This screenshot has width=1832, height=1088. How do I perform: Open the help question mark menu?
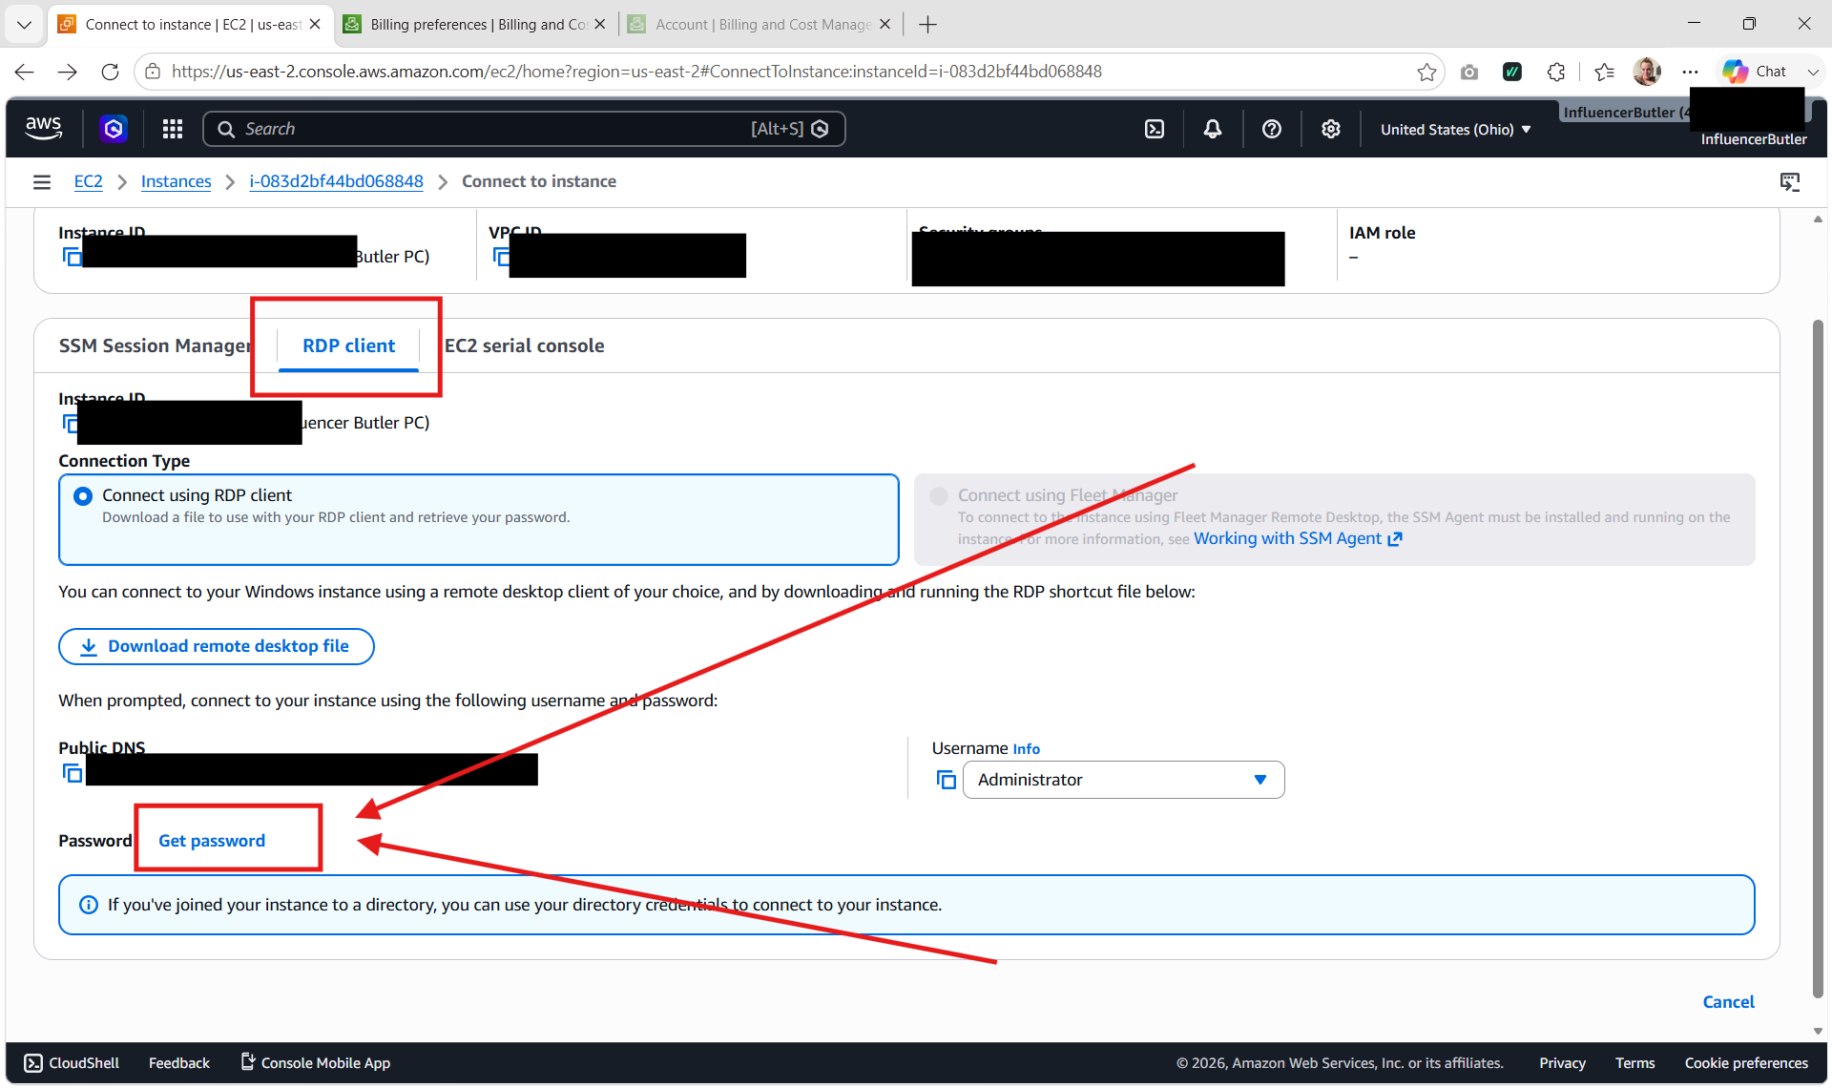[1272, 129]
